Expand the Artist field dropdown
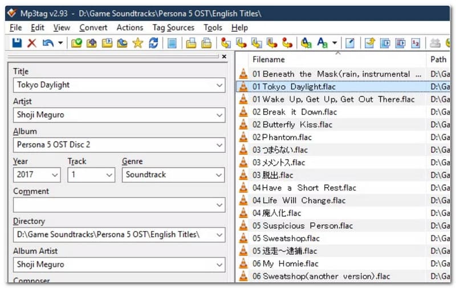456x288 pixels. coord(219,115)
